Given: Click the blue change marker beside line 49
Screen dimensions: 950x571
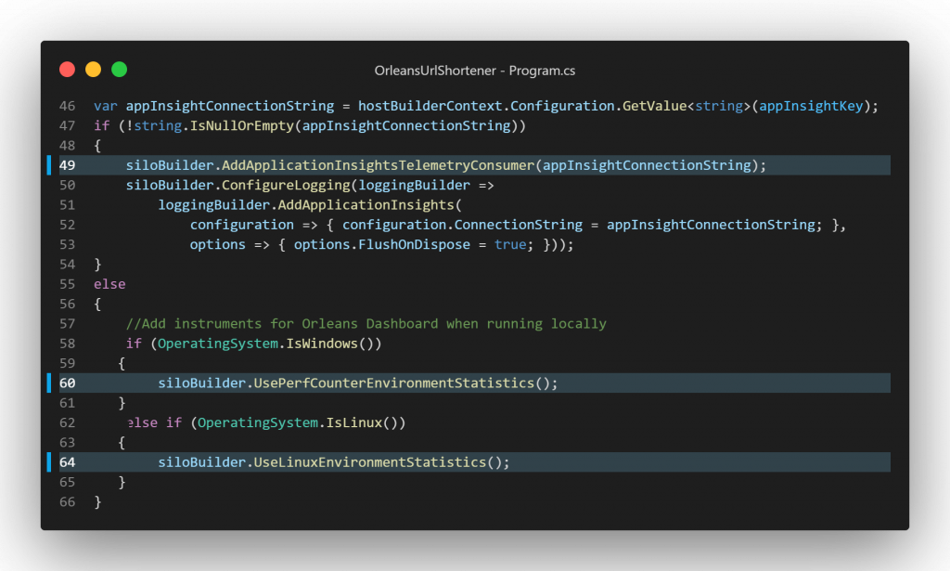Looking at the screenshot, I should [49, 165].
